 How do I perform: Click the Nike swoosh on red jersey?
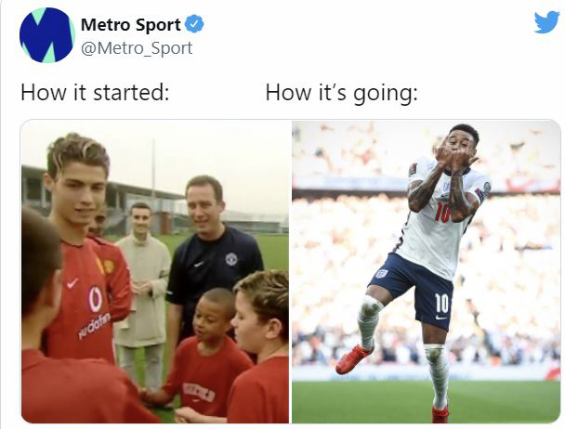pos(72,283)
